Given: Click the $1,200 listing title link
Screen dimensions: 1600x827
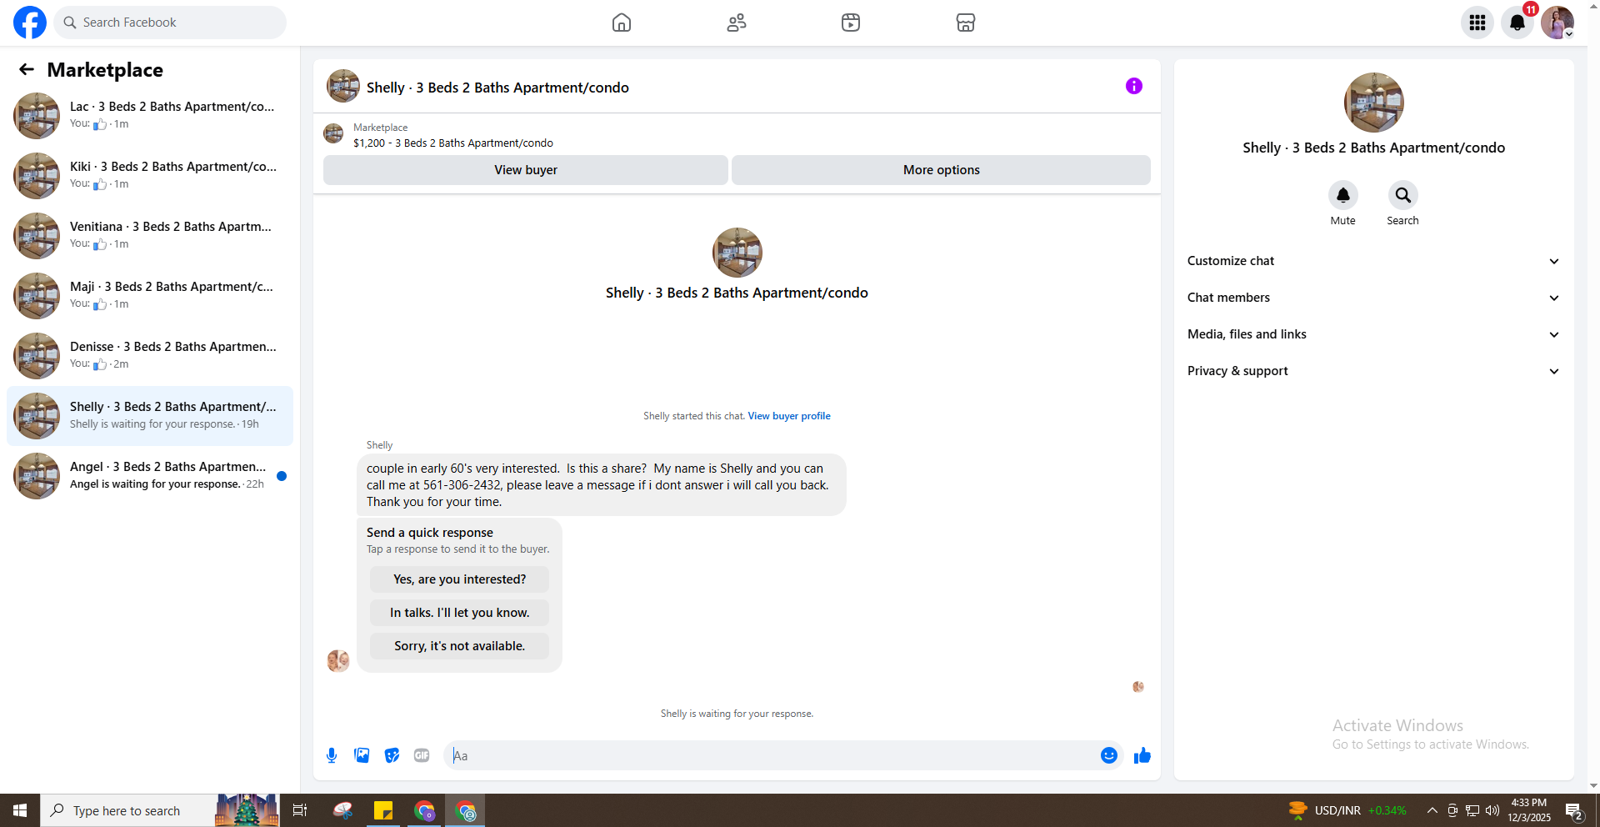Looking at the screenshot, I should coord(453,143).
